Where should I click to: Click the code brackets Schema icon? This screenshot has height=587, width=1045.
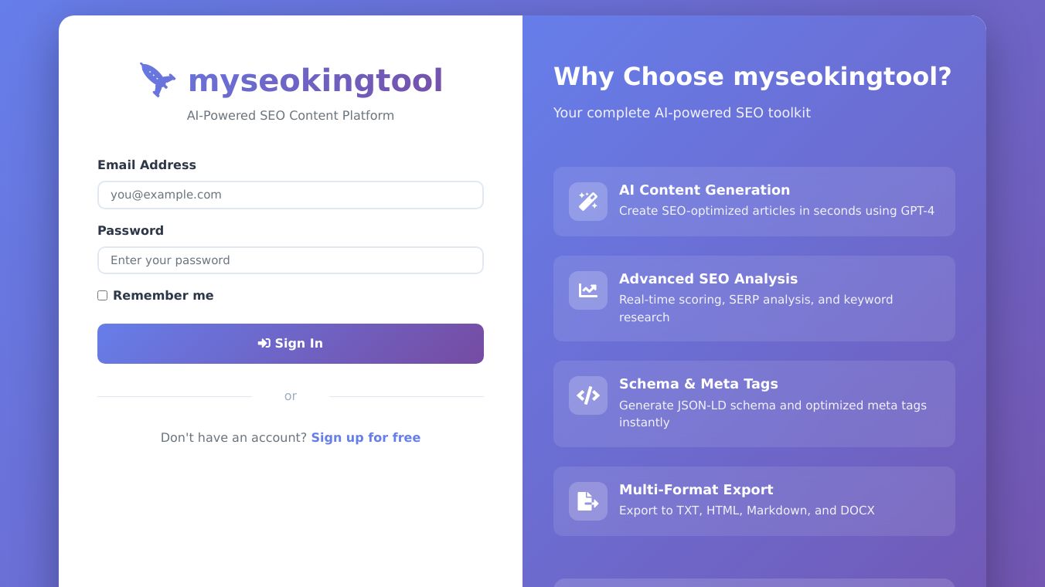(588, 395)
